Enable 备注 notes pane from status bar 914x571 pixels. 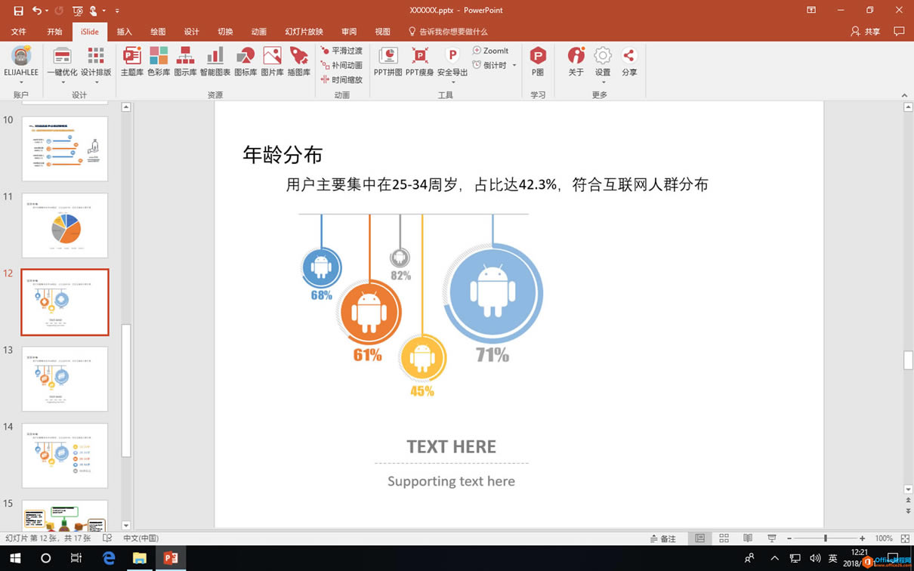click(x=664, y=538)
